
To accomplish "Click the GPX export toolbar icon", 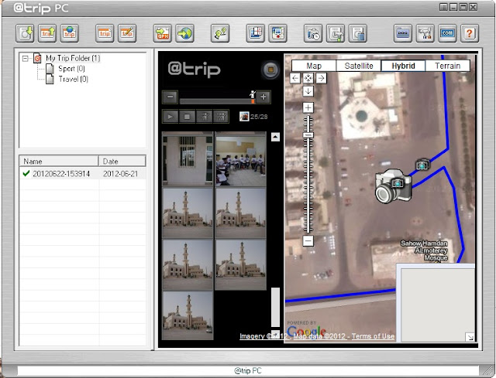I will click(x=162, y=33).
